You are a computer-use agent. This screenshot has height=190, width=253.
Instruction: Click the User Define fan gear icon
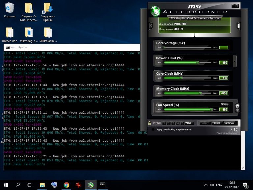tap(237, 108)
